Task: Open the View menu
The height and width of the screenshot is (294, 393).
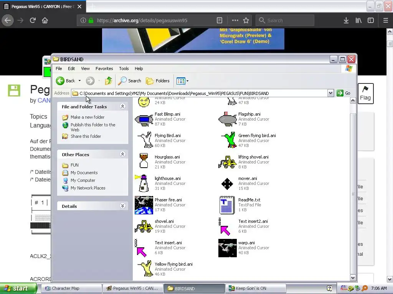Action: click(x=85, y=69)
